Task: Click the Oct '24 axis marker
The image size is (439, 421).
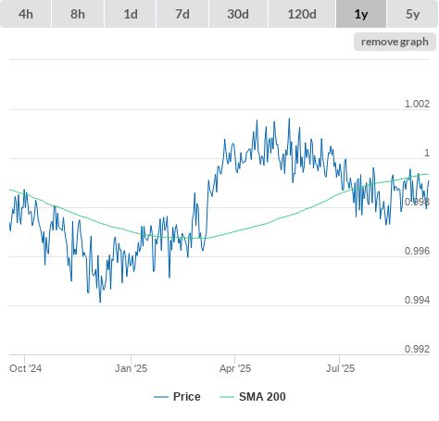Action: coord(25,368)
